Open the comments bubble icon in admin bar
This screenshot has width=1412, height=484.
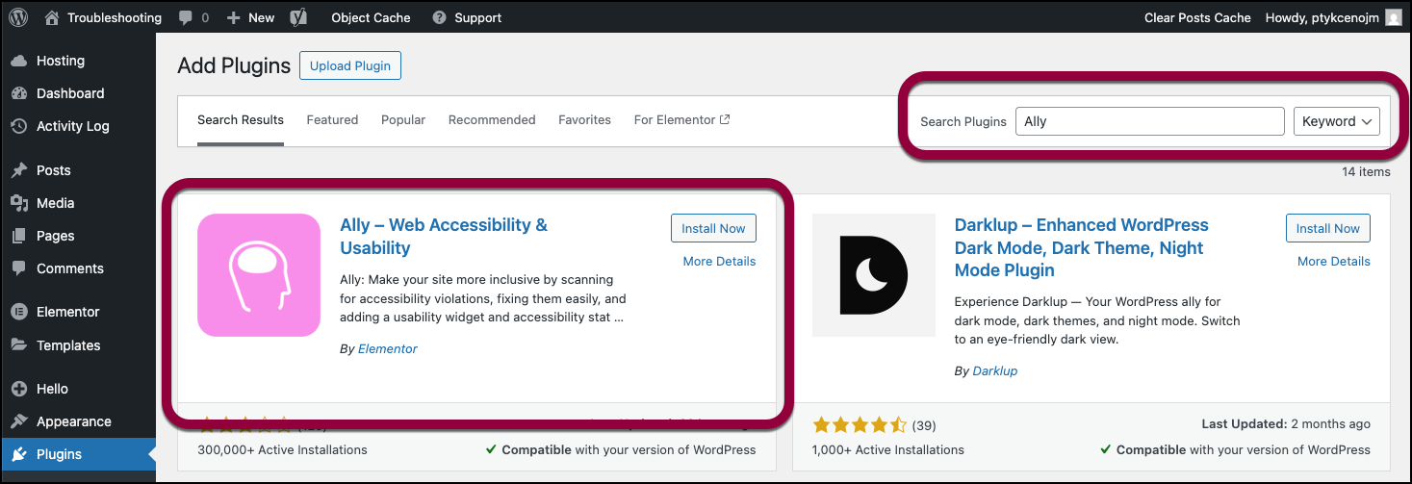[x=185, y=18]
